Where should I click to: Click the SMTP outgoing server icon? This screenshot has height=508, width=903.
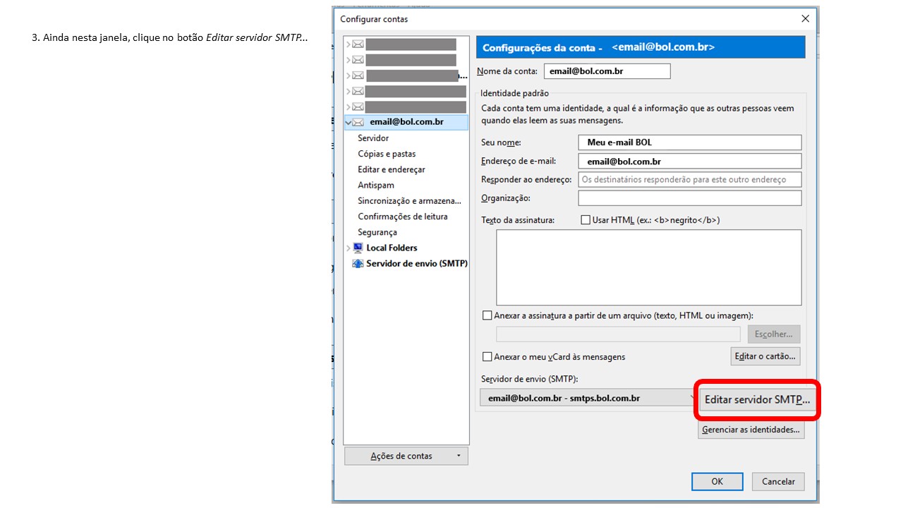click(x=358, y=263)
